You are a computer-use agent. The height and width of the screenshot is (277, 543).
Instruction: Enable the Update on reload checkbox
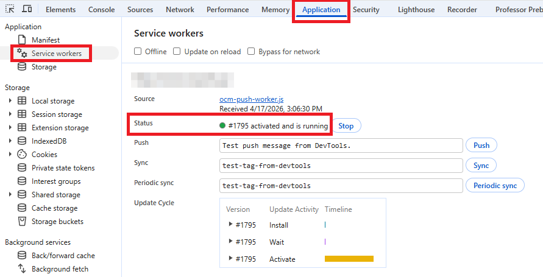(x=177, y=52)
